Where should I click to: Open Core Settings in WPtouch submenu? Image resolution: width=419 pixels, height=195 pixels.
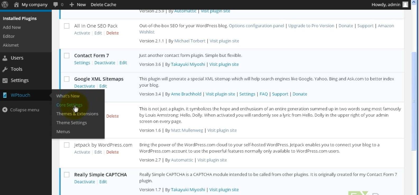pos(69,105)
